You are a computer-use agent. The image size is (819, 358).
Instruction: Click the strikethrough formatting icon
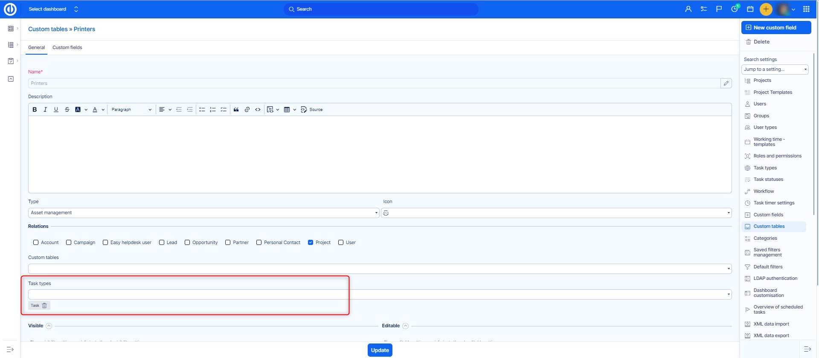point(67,110)
